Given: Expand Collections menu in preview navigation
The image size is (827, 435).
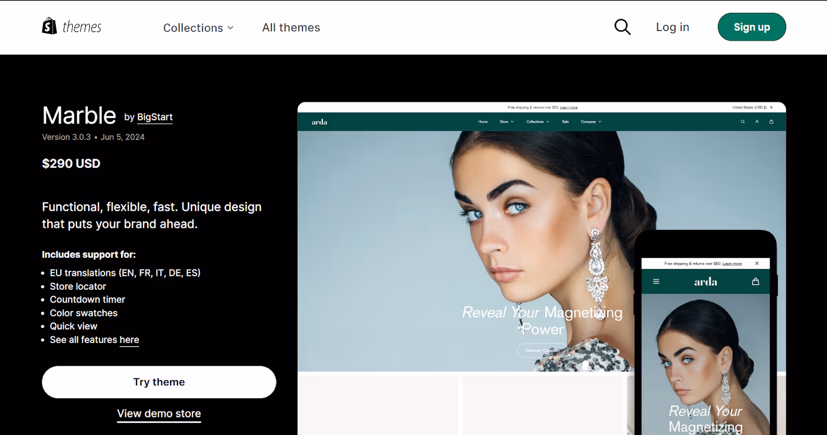Looking at the screenshot, I should click(x=538, y=122).
